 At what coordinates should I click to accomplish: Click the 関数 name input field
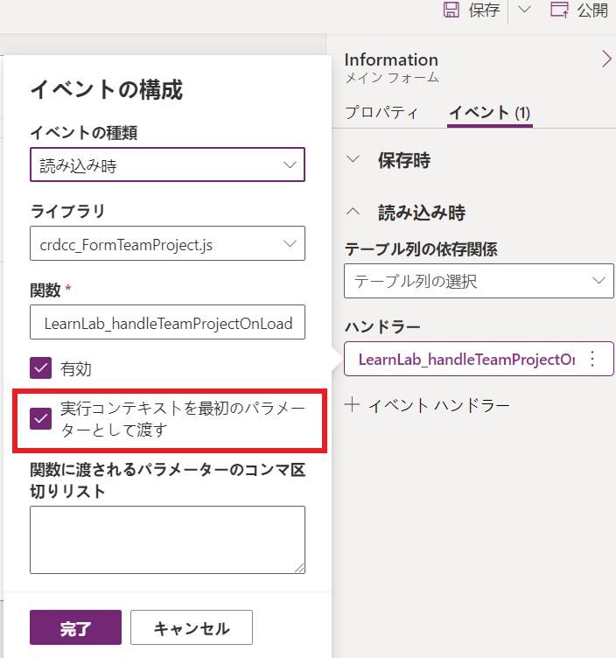pos(167,323)
